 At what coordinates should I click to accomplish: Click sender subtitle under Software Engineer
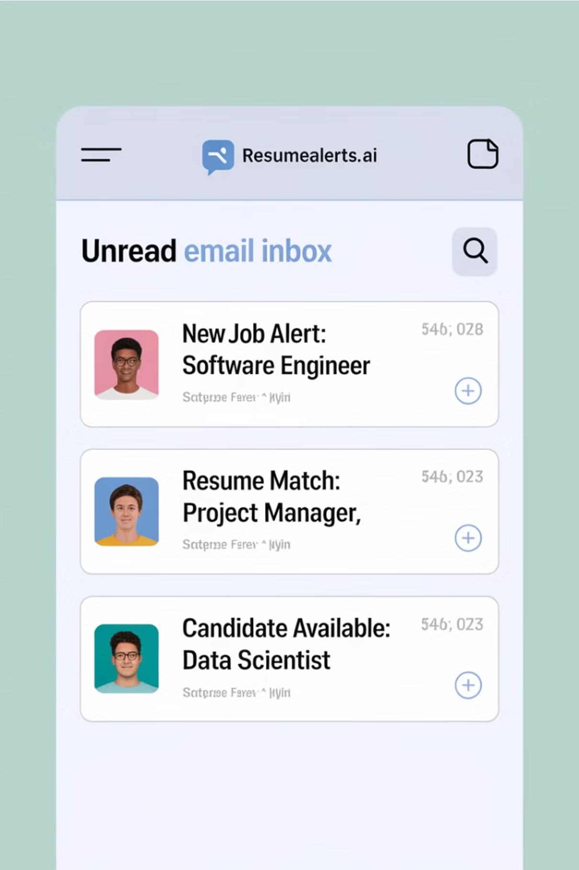pos(236,397)
